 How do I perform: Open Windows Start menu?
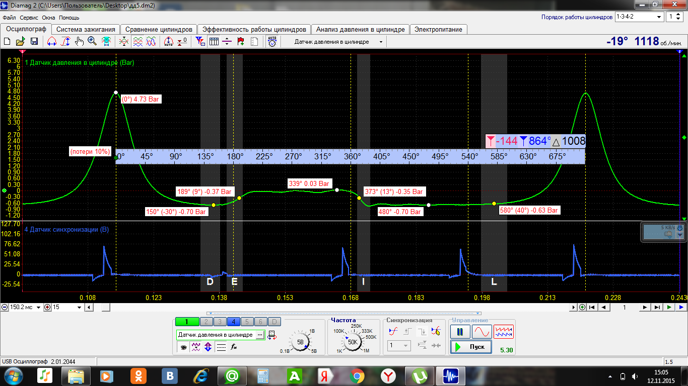tap(13, 376)
